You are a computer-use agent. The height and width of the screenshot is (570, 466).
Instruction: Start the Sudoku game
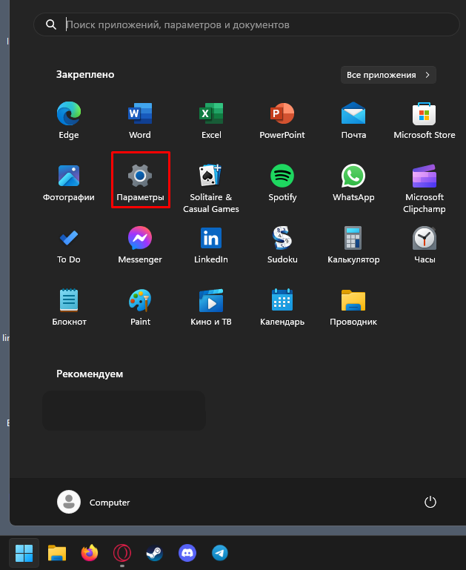pyautogui.click(x=282, y=246)
